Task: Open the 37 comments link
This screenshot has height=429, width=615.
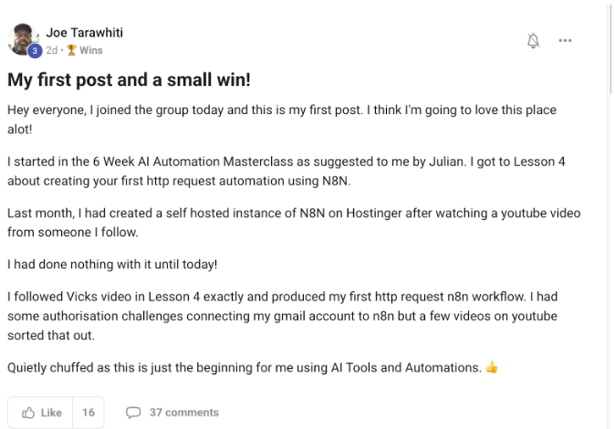Action: (x=183, y=413)
